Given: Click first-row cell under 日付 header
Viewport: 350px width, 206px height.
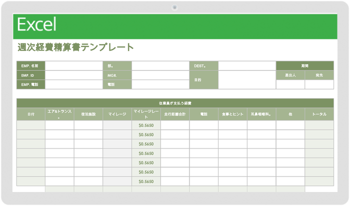Looking at the screenshot, I should 31,125.
